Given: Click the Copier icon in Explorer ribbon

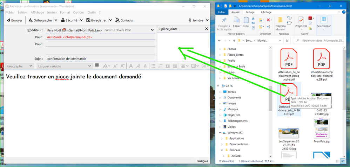Looking at the screenshot, I should (x=237, y=21).
